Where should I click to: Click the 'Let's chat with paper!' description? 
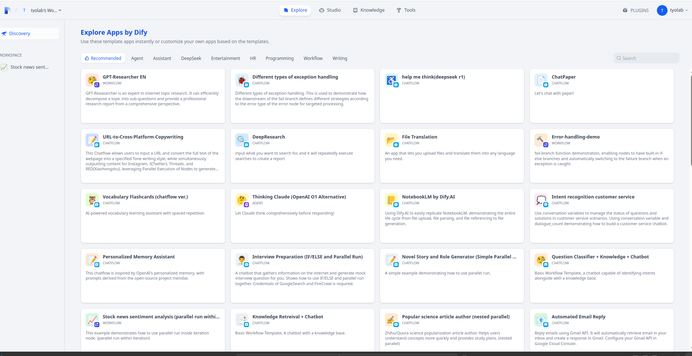pyautogui.click(x=554, y=93)
